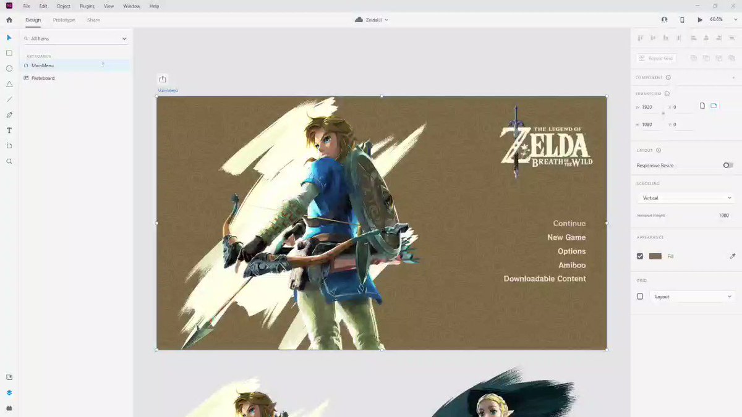The image size is (742, 417).
Task: Click the Align Right icon
Action: point(719,38)
